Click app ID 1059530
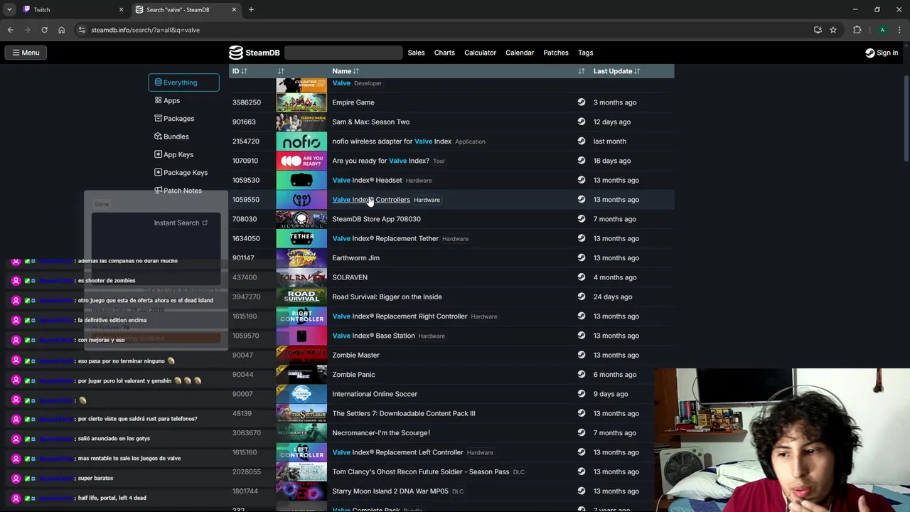 pyautogui.click(x=246, y=180)
